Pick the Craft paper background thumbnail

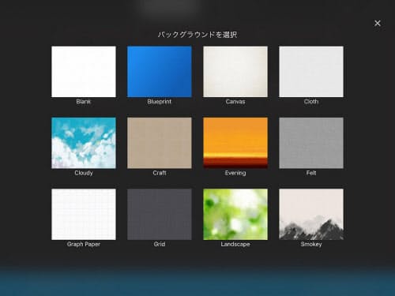(160, 143)
